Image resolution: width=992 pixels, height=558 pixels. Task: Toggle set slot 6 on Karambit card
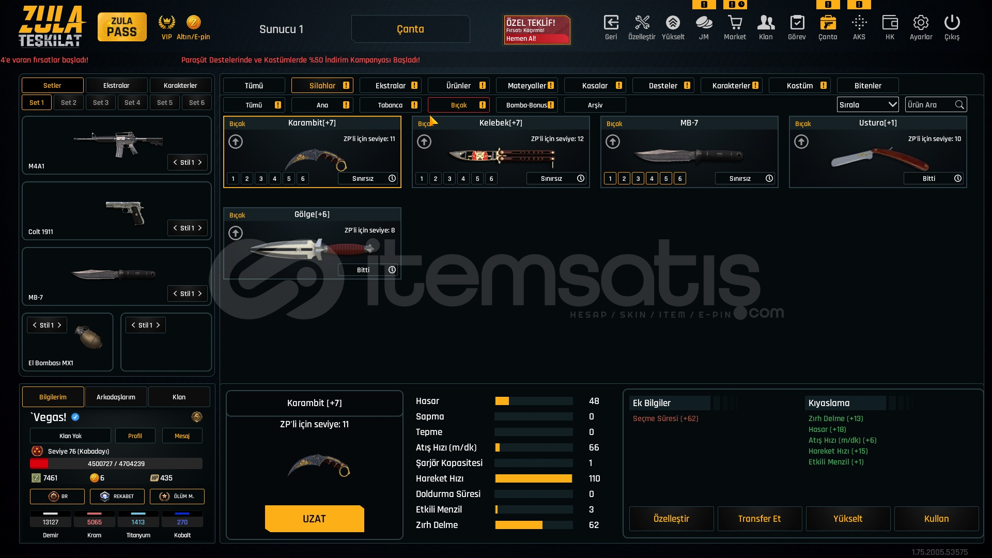pos(303,179)
